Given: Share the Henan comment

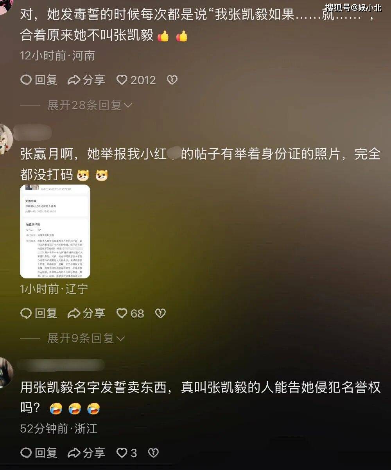Looking at the screenshot, I should [86, 80].
